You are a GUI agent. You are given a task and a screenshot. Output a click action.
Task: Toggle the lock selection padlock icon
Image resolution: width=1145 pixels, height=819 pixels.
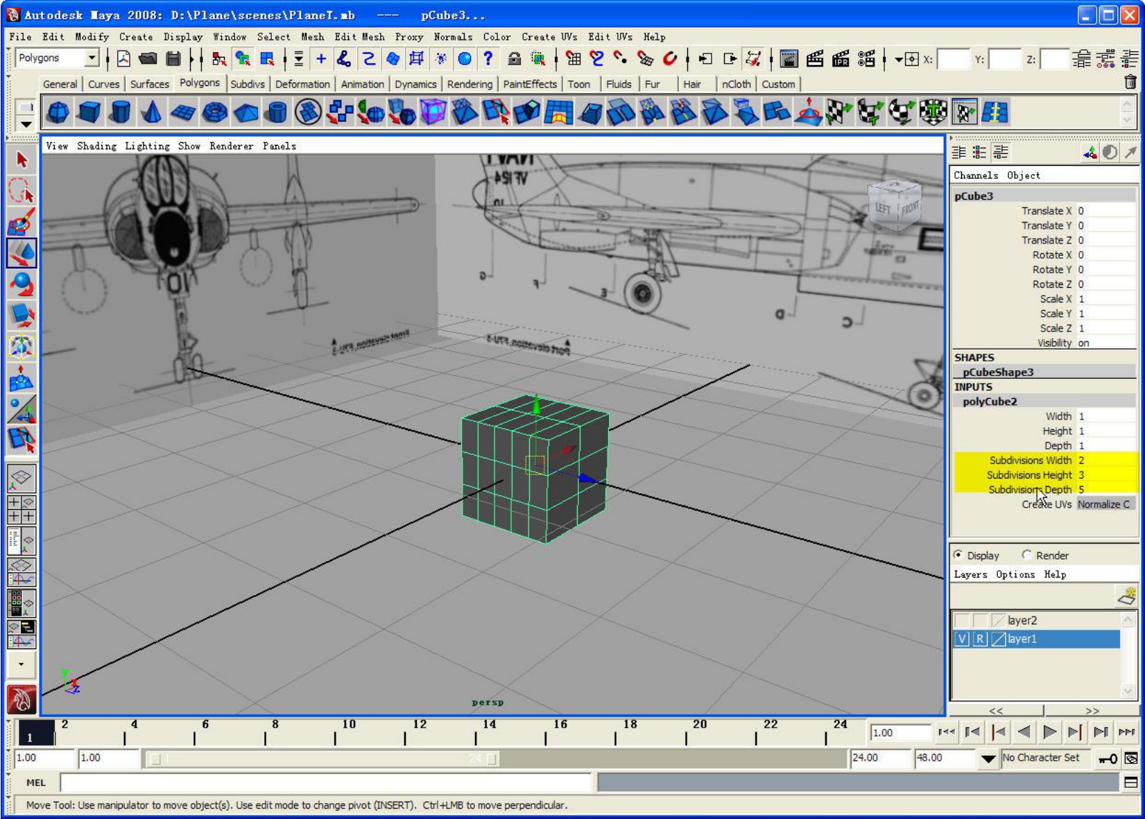point(514,59)
